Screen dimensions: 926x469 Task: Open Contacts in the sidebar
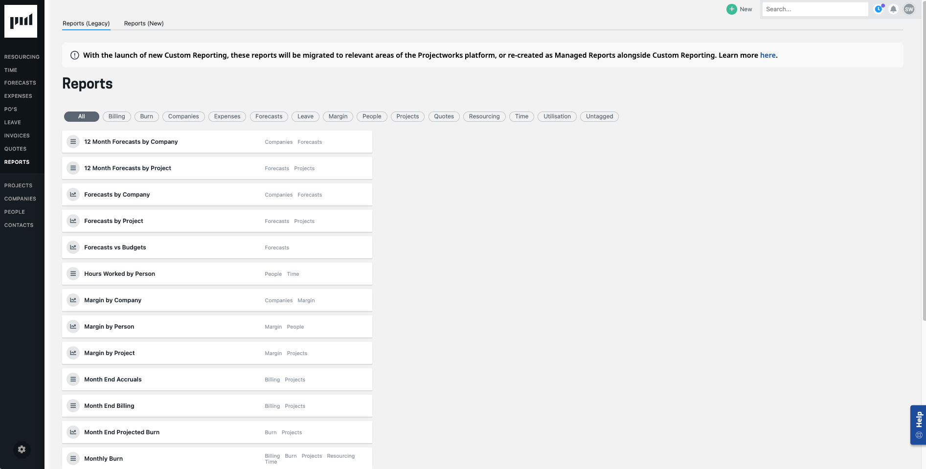19,225
